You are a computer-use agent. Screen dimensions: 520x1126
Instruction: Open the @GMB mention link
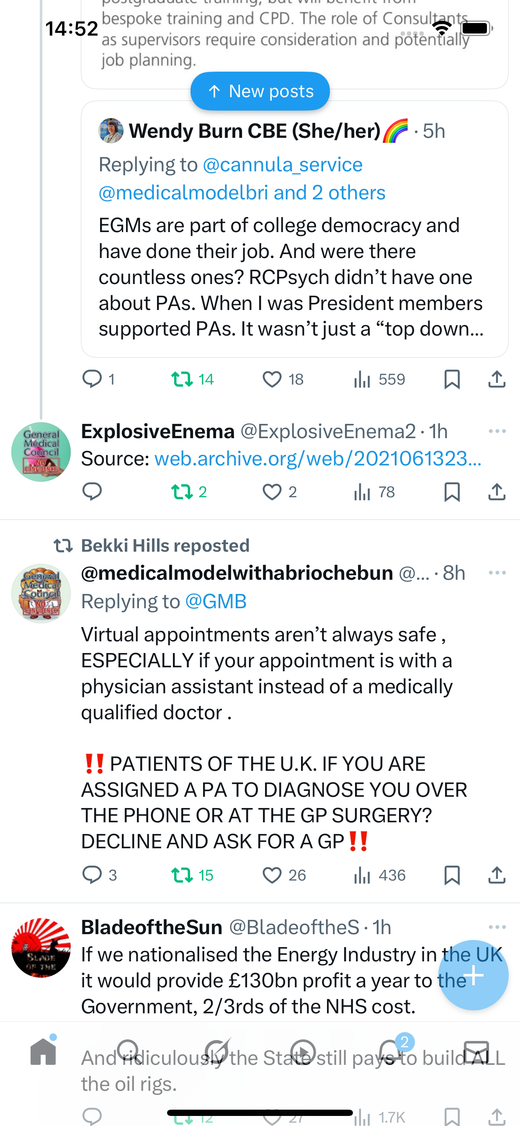[216, 602]
